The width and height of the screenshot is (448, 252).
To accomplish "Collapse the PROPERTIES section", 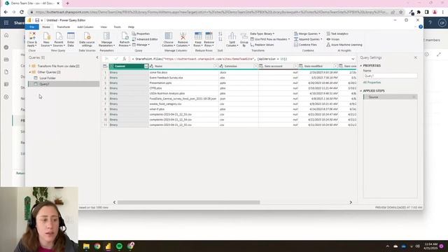I will [361, 66].
